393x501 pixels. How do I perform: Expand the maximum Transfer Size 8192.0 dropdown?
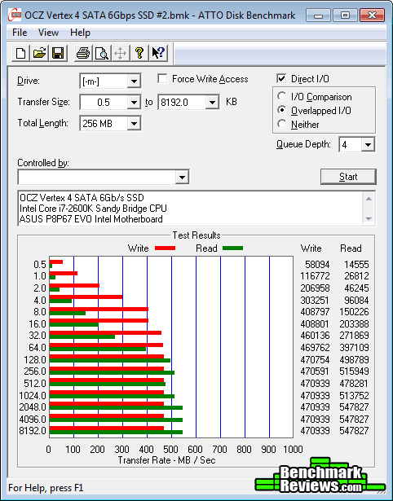click(x=212, y=103)
